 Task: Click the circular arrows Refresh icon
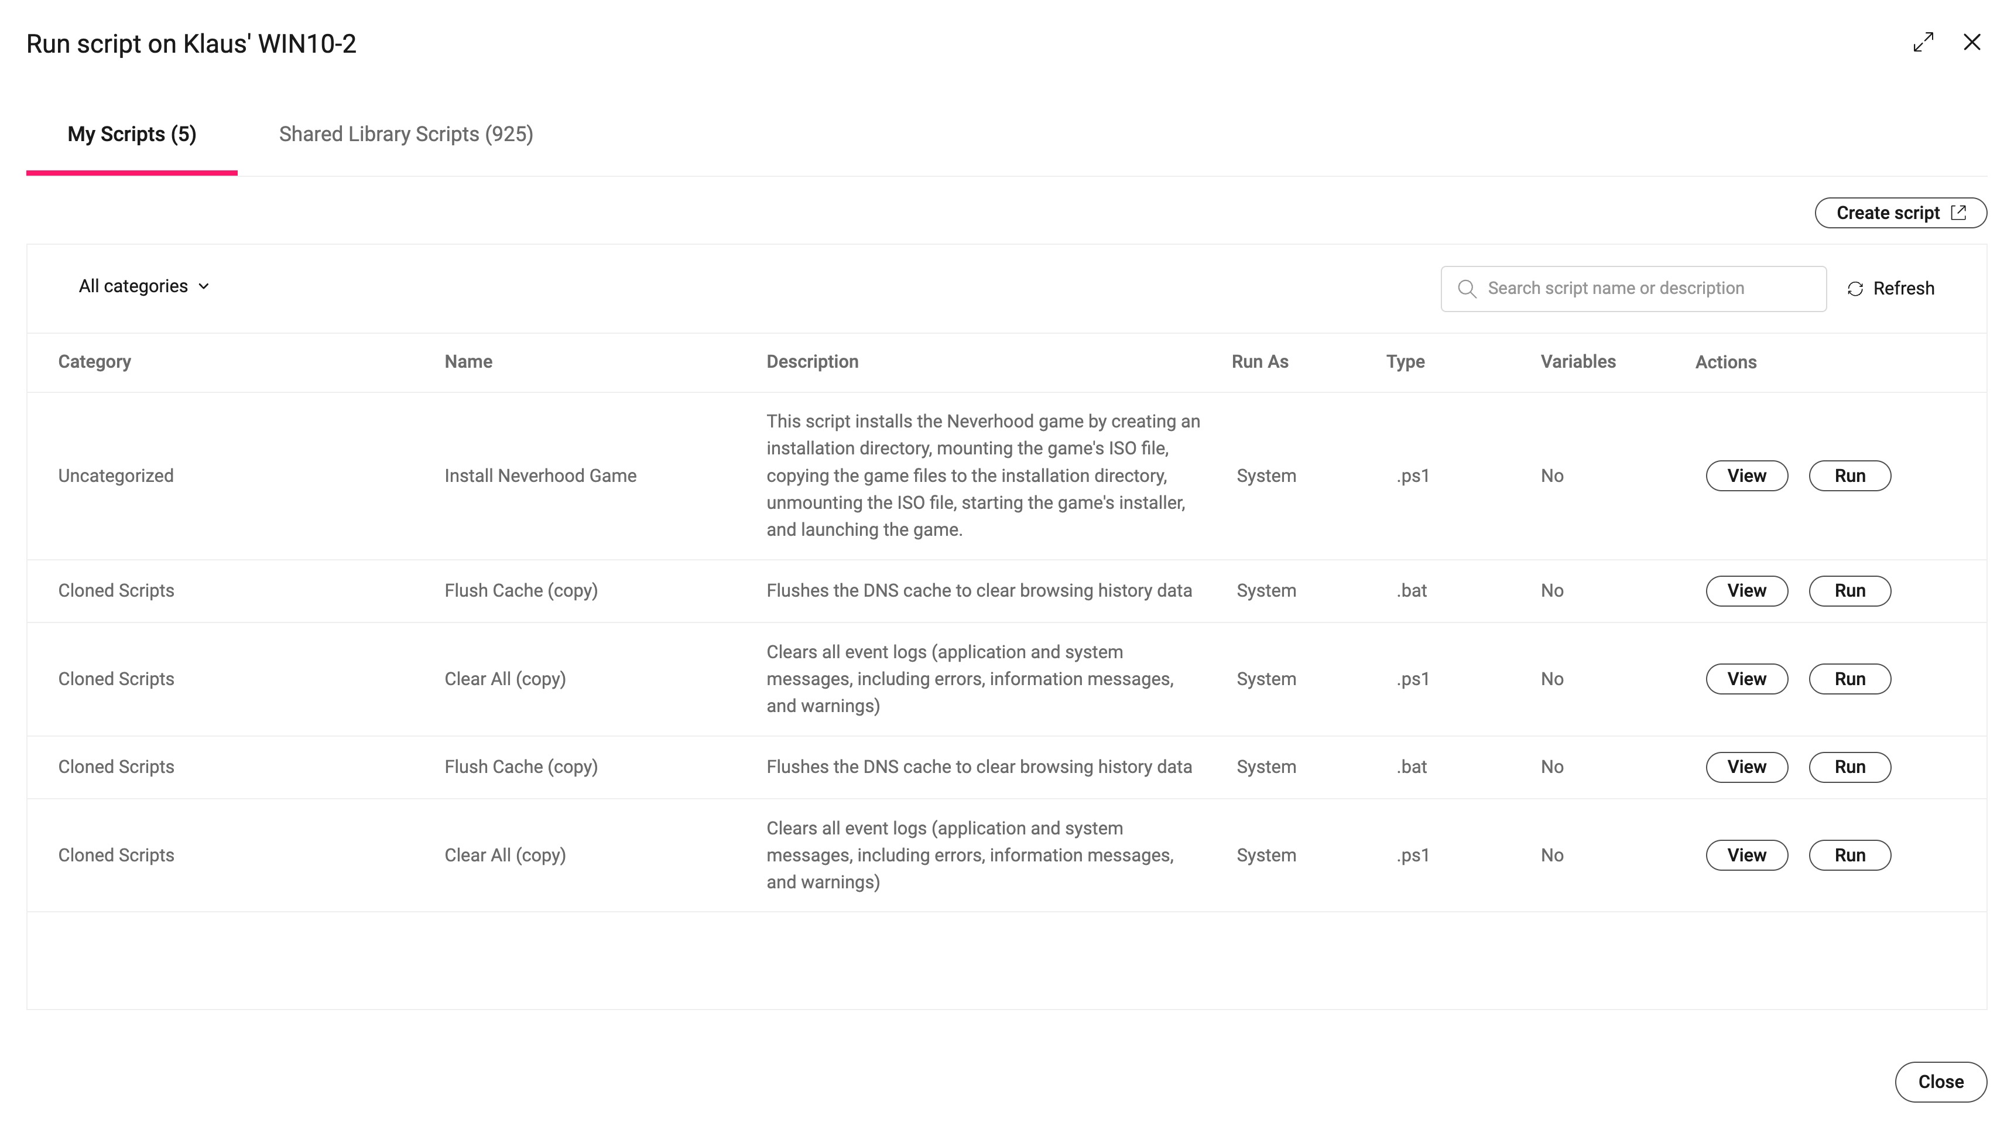[1855, 289]
